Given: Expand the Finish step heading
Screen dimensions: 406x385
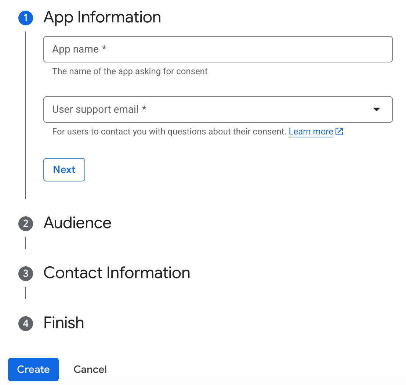Looking at the screenshot, I should pos(64,323).
